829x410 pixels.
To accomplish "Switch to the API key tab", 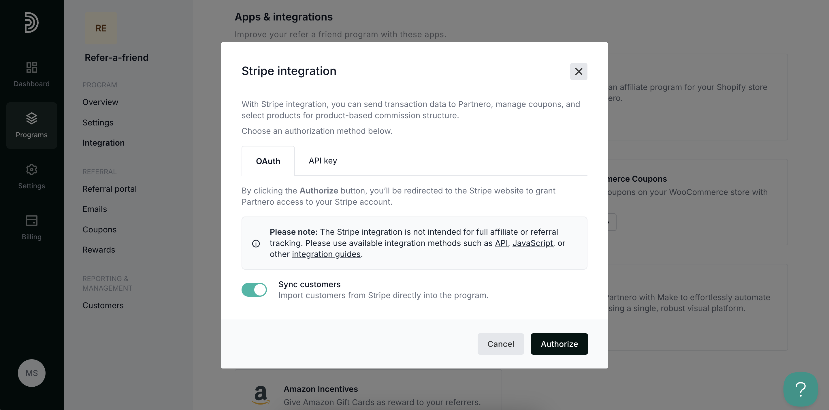I will coord(323,161).
